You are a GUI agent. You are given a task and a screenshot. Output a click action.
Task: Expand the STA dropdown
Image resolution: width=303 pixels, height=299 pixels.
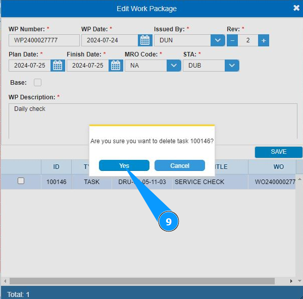232,66
